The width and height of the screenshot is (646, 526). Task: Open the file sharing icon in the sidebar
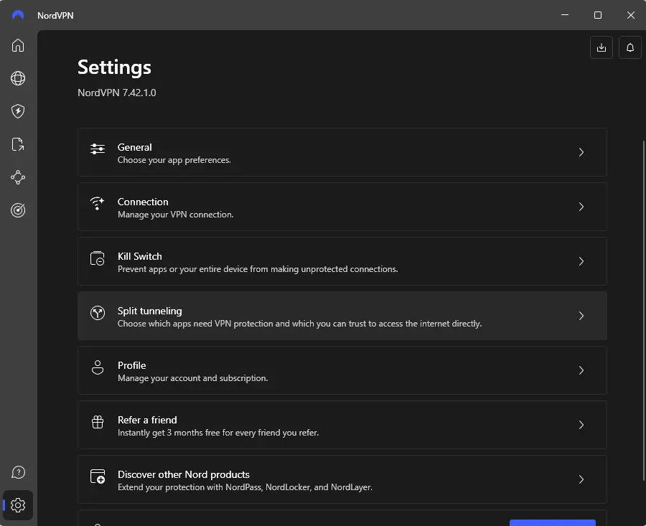[x=18, y=144]
